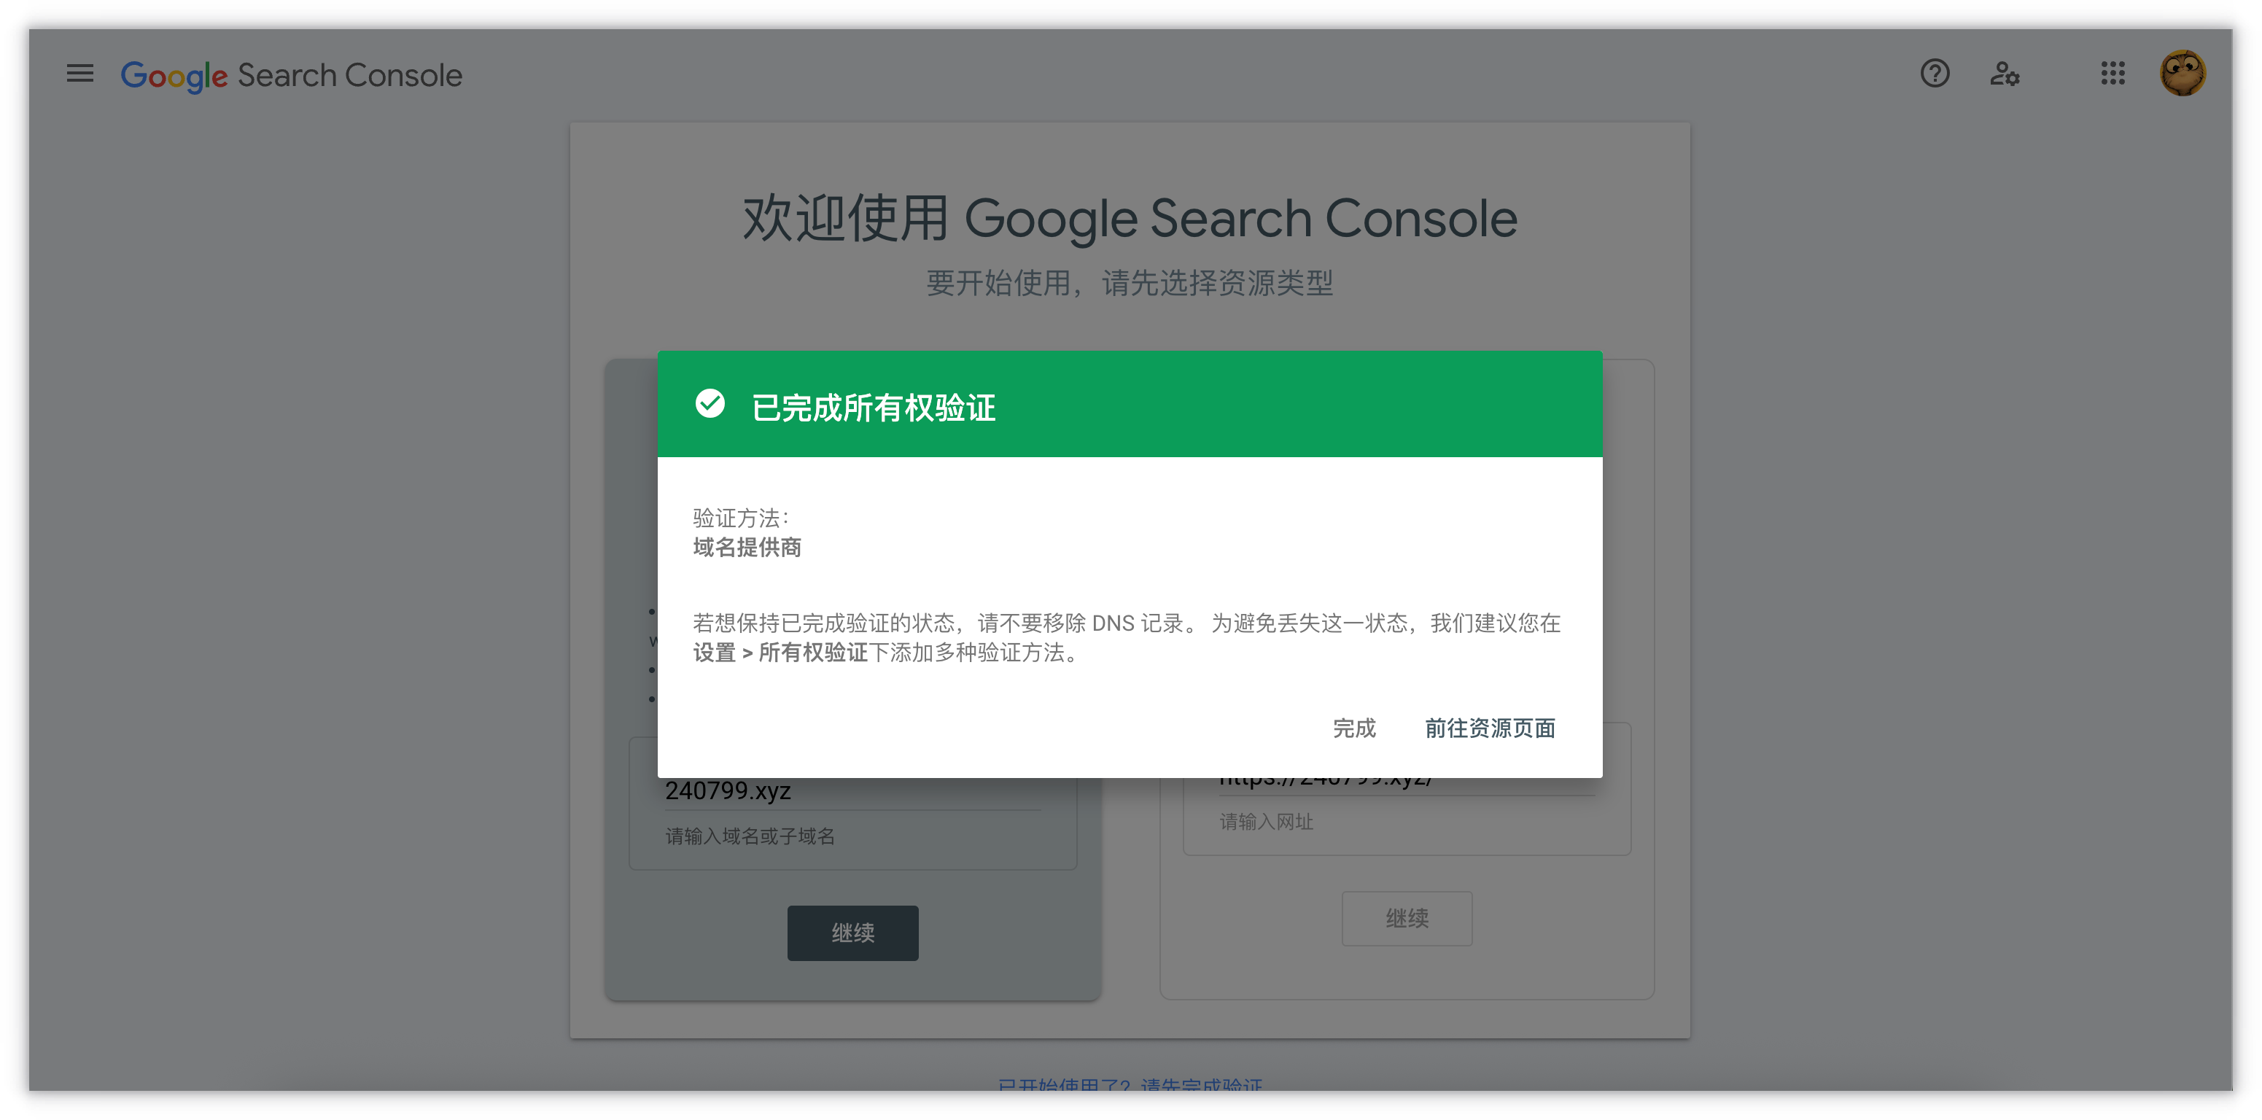Click the Google Search Console logo

coord(291,76)
